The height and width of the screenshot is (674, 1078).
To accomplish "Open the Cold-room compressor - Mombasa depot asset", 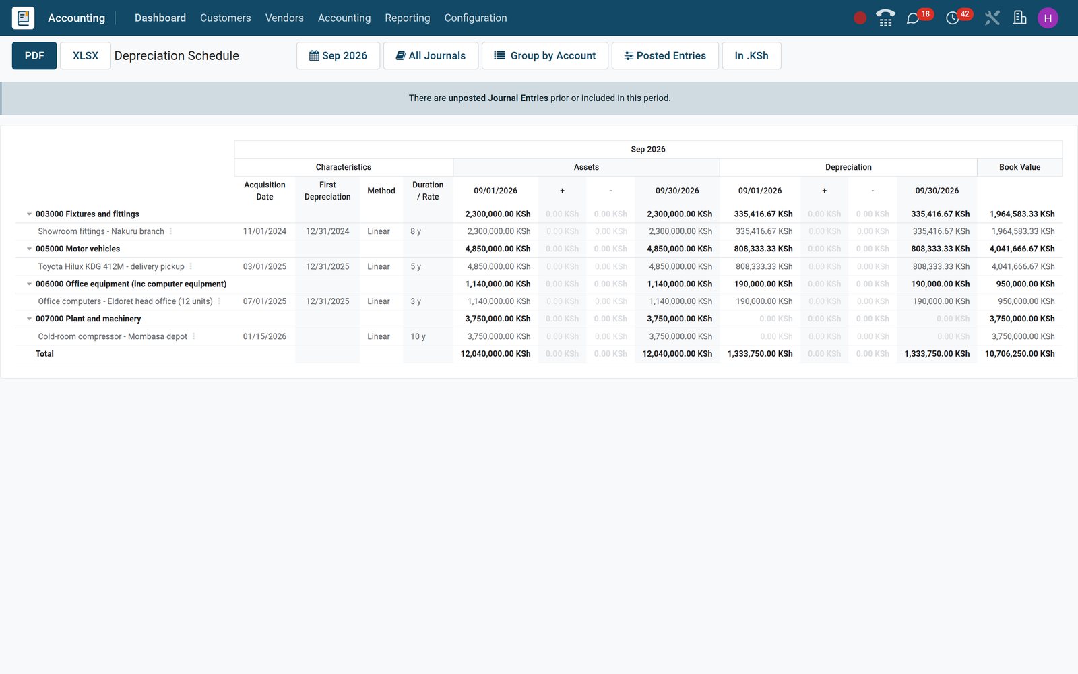I will [x=113, y=336].
